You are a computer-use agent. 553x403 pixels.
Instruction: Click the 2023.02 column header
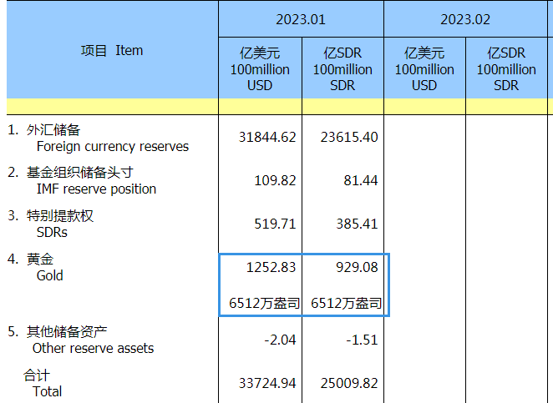click(x=465, y=19)
